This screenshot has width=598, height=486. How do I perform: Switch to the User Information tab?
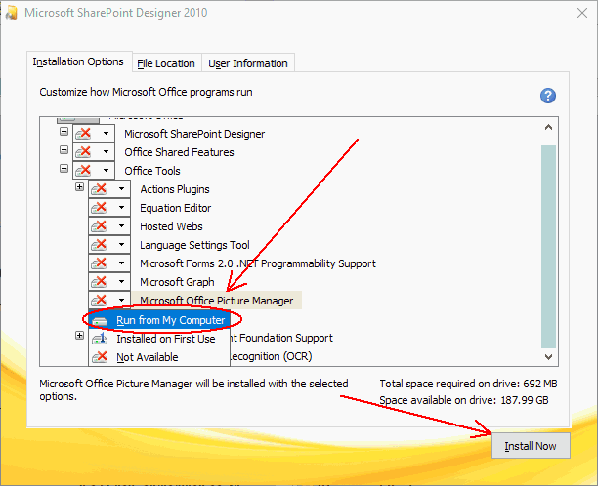tap(248, 63)
